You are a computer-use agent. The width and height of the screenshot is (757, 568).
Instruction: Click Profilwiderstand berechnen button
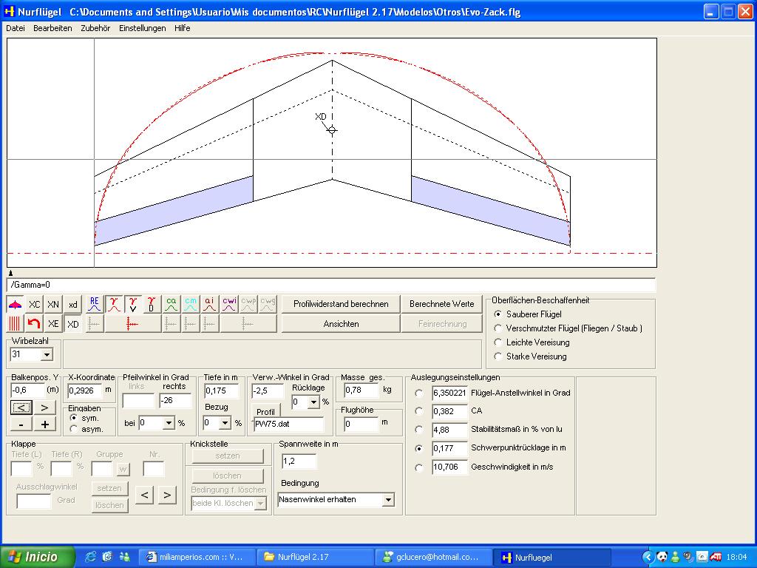pyautogui.click(x=341, y=304)
